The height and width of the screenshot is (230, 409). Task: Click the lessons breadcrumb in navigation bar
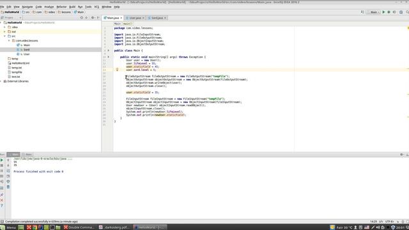click(65, 12)
